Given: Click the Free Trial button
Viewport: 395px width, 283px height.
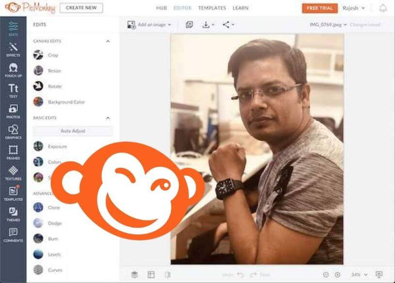Looking at the screenshot, I should pos(319,8).
